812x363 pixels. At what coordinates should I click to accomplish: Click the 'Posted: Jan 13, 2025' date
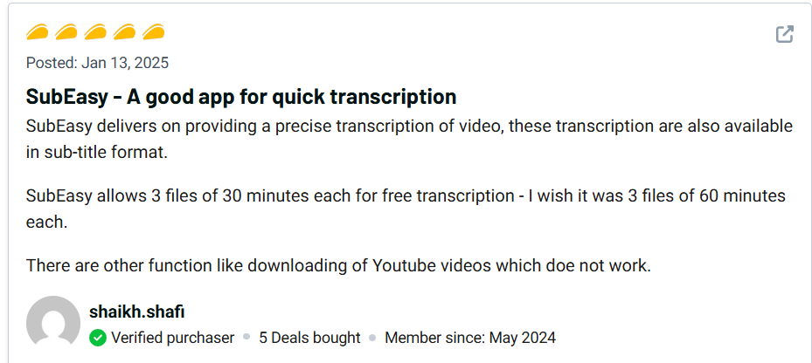pos(97,63)
